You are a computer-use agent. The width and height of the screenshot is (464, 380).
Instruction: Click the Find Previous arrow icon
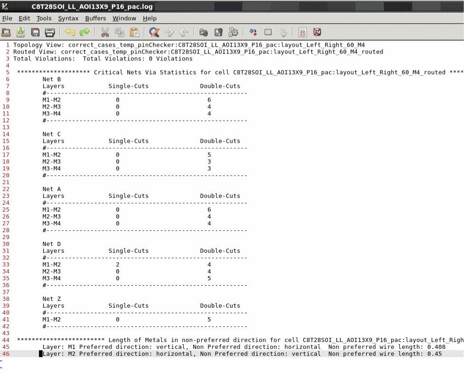tap(184, 32)
